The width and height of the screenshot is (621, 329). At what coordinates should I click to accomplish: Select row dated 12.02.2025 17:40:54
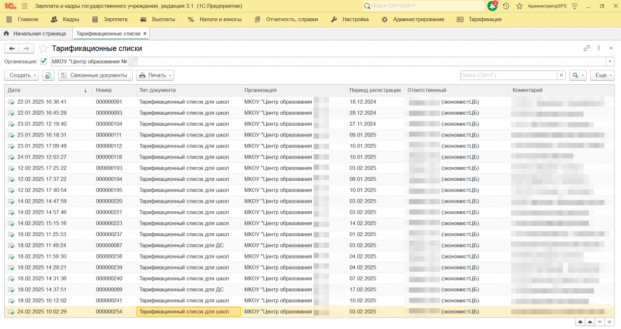[42, 190]
